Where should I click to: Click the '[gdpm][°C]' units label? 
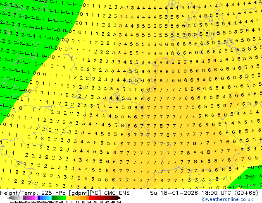pyautogui.click(x=85, y=193)
